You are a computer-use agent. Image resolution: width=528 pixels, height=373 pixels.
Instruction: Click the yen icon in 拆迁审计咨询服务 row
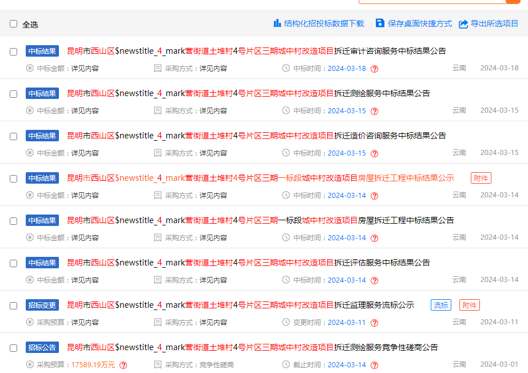pos(30,68)
